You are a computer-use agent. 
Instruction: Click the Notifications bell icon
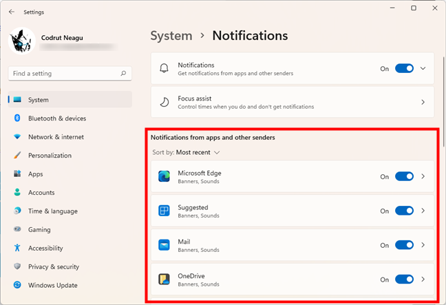[x=164, y=68]
